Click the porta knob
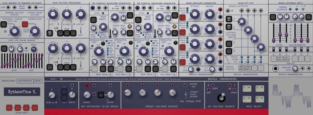 point(110,95)
